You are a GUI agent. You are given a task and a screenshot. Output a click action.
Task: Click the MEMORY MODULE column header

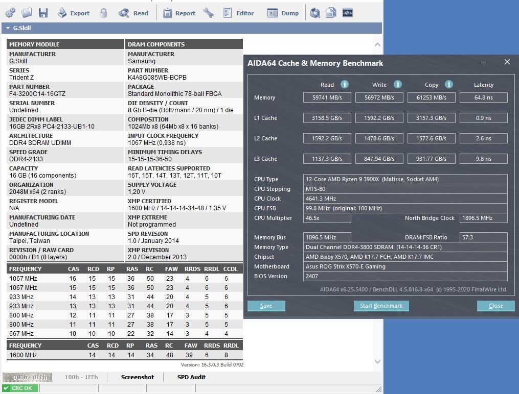pyautogui.click(x=65, y=44)
